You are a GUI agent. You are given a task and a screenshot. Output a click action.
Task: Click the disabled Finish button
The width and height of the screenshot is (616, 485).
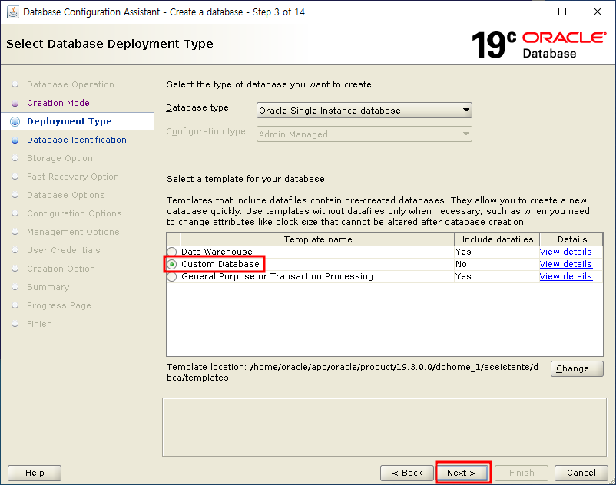[x=522, y=473]
